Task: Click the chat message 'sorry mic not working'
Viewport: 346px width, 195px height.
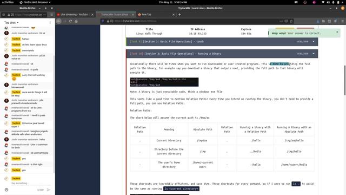Action: (x=34, y=75)
